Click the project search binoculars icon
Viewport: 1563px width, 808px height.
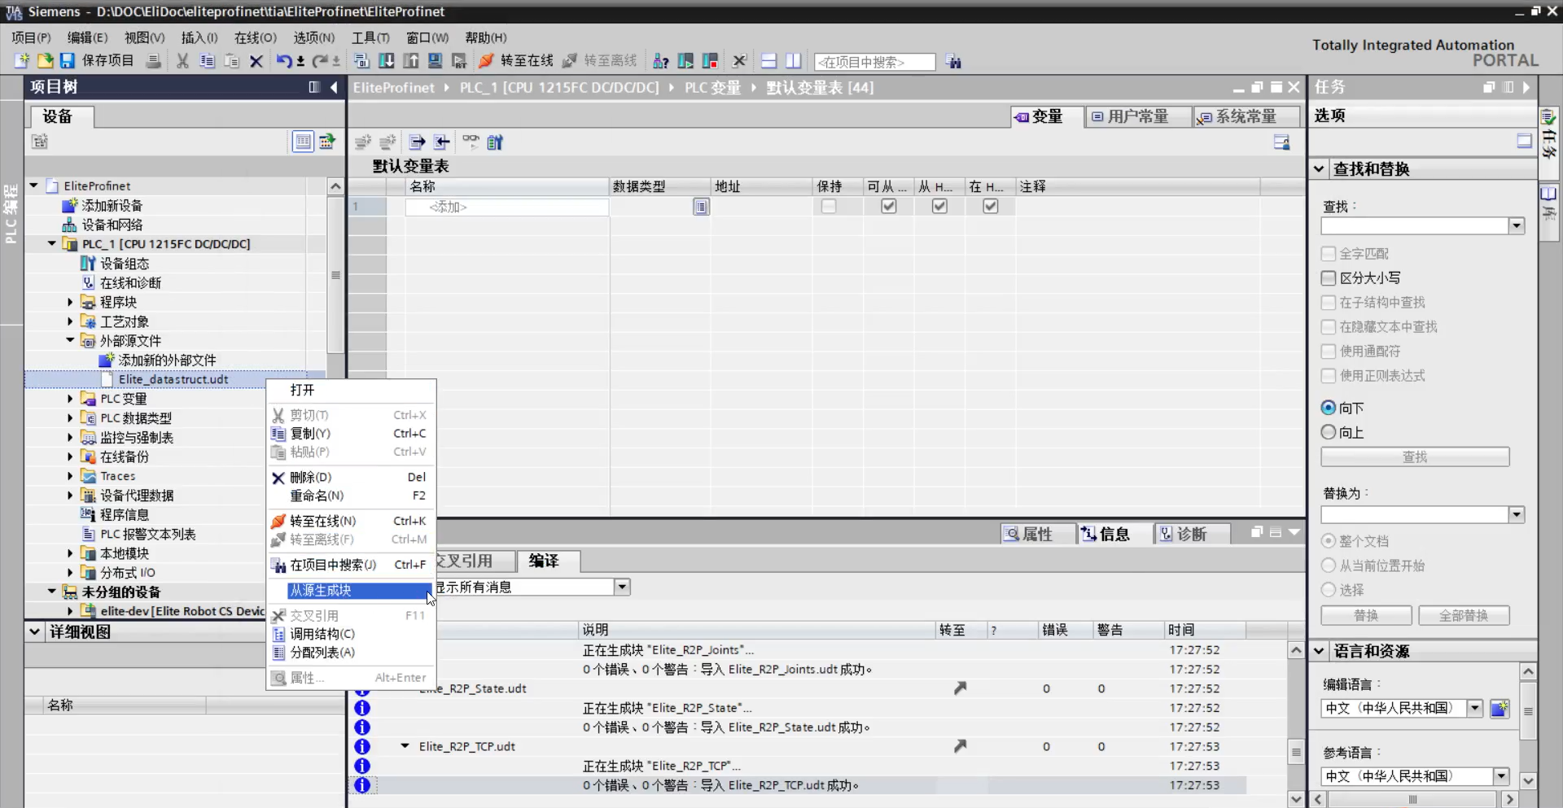(x=953, y=62)
